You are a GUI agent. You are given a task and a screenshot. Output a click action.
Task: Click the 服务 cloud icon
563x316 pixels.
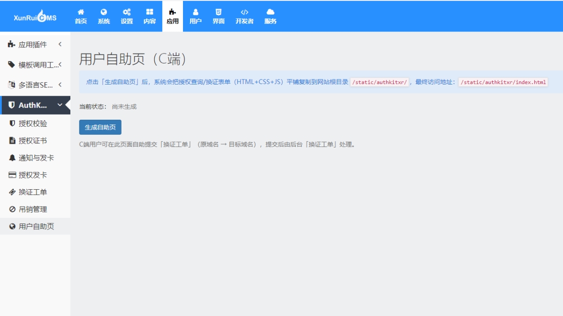coord(270,12)
